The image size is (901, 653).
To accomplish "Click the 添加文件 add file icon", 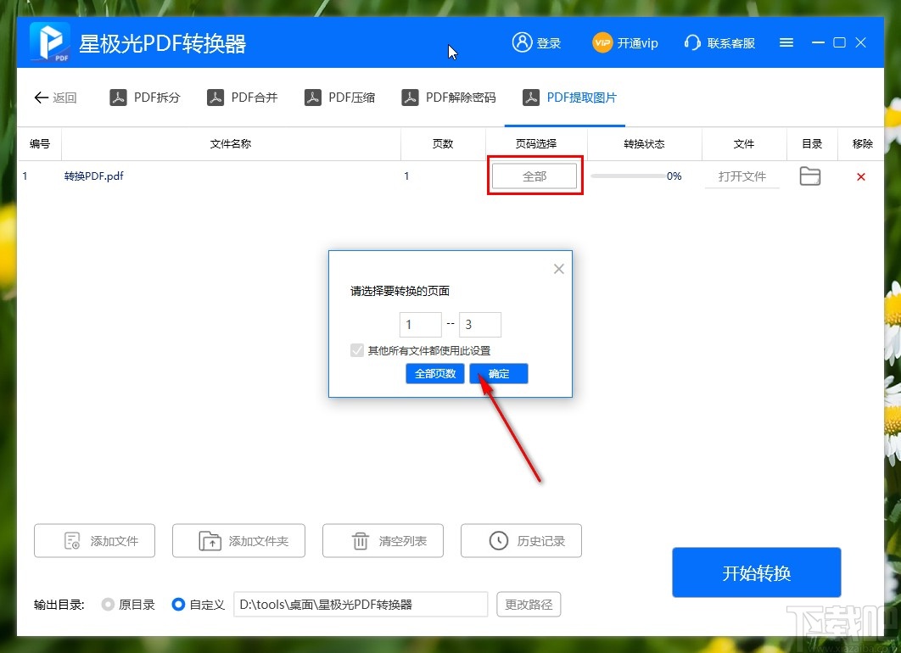I will point(71,540).
